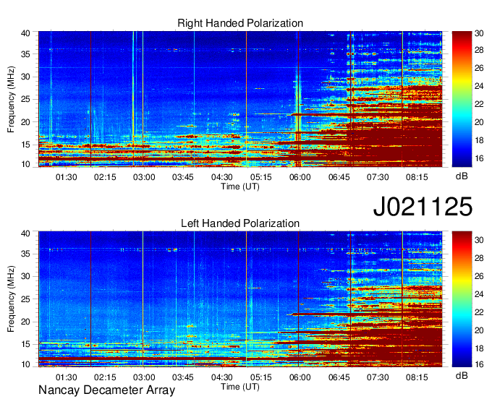Click 07:30 time tick under Left Handed plot
Viewport: 492px width, 399px height.
pos(378,377)
